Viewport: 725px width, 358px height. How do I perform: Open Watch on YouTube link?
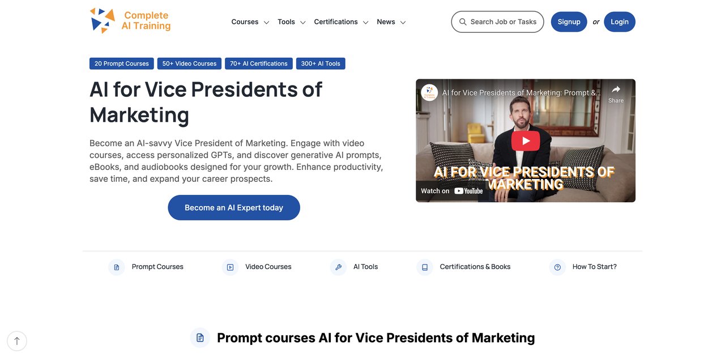(x=452, y=191)
